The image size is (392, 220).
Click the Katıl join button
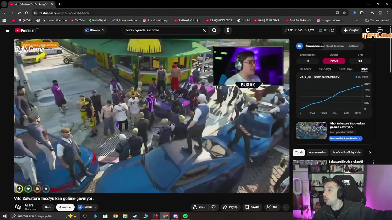pyautogui.click(x=48, y=207)
